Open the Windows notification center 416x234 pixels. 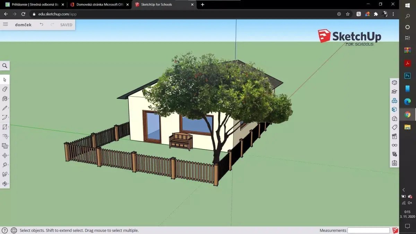[x=408, y=226]
